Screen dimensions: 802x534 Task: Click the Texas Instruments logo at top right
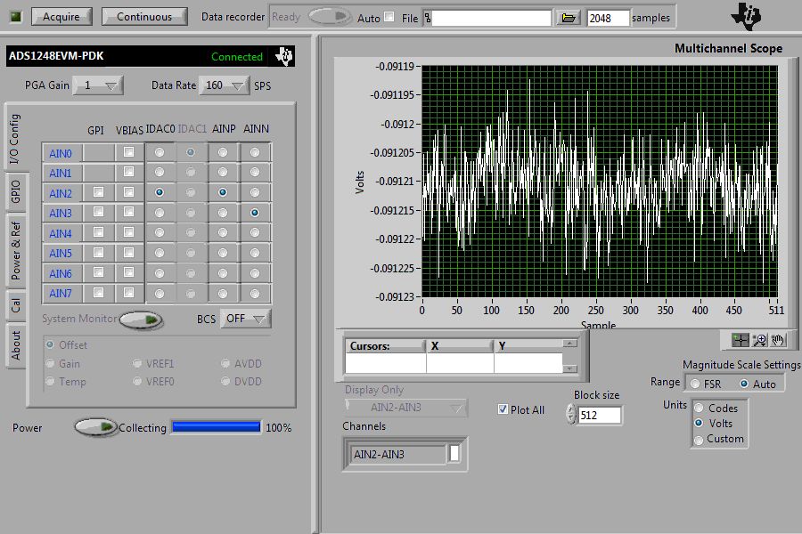pos(746,17)
